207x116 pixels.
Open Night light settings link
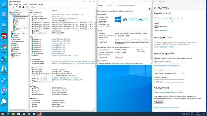coord(161,30)
